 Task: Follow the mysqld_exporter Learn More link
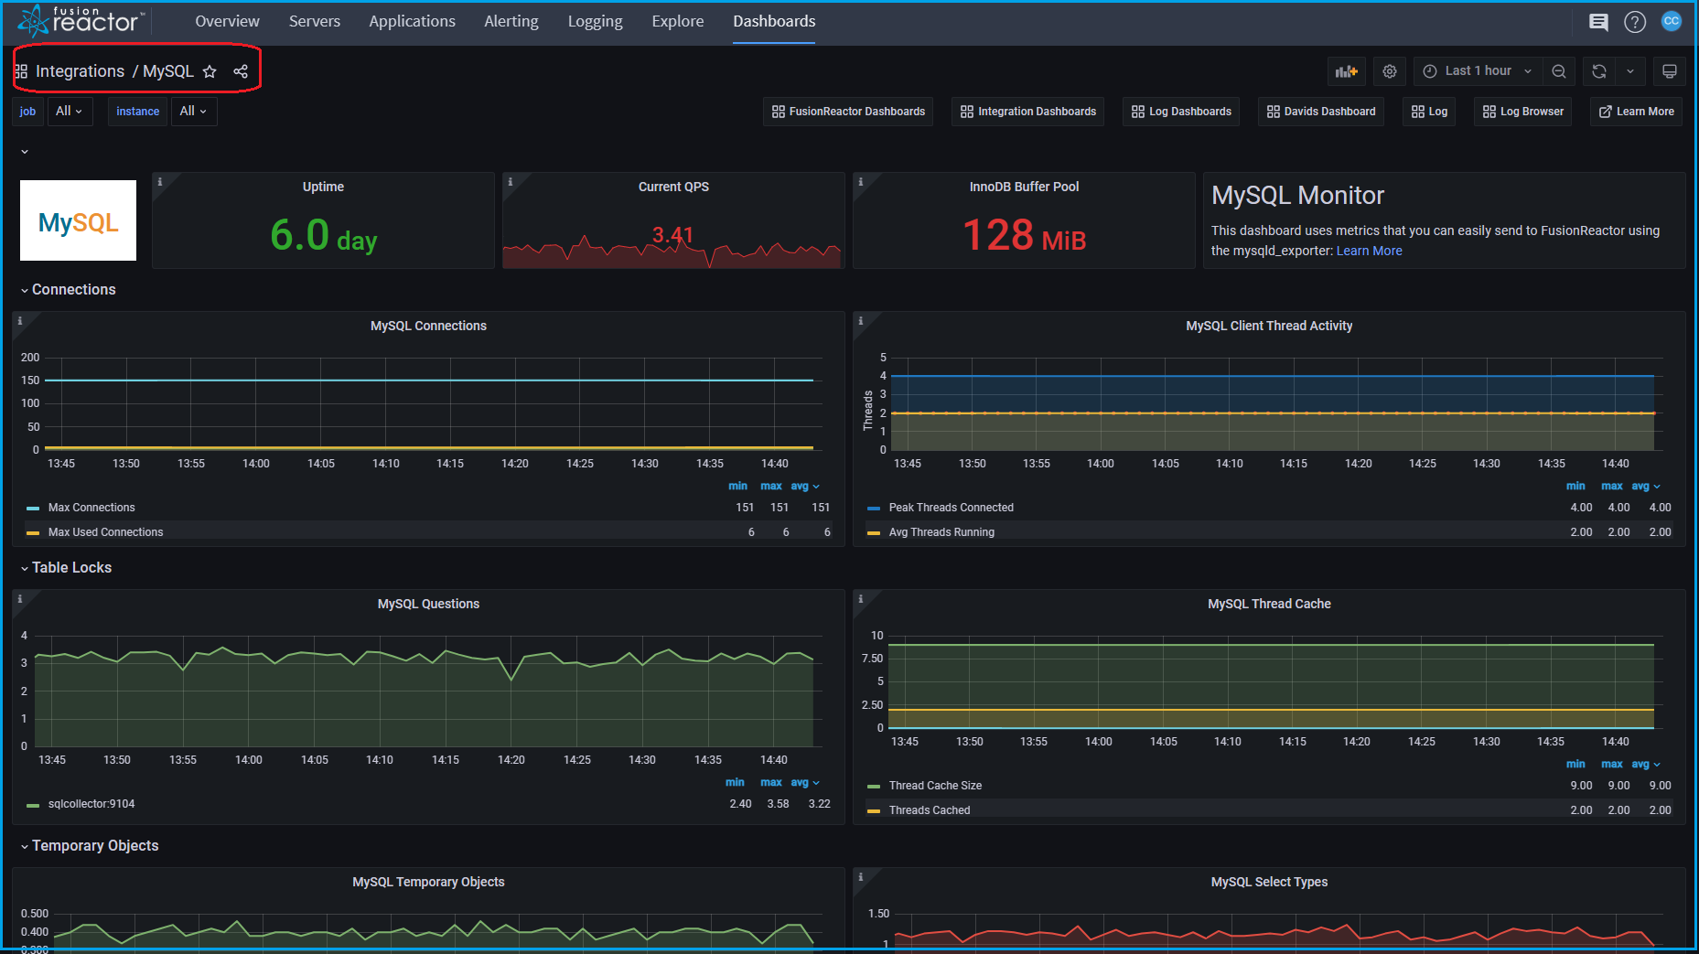pos(1369,251)
